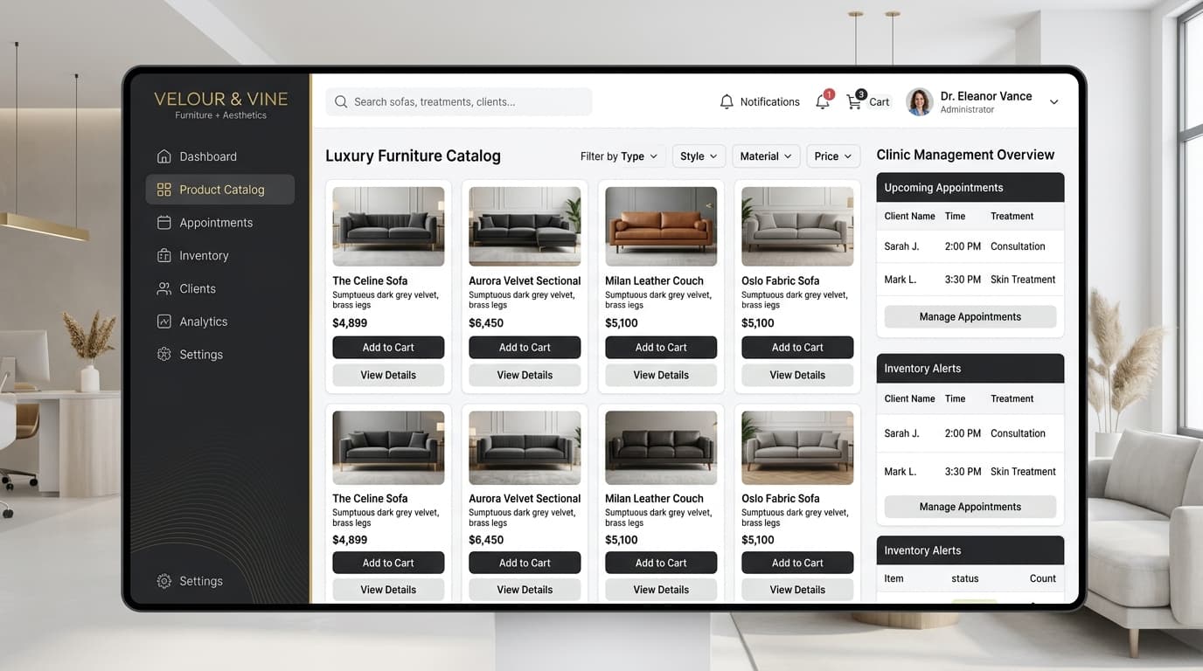
Task: Click Skin Treatment in Upcoming Appointments table
Action: tap(1023, 280)
